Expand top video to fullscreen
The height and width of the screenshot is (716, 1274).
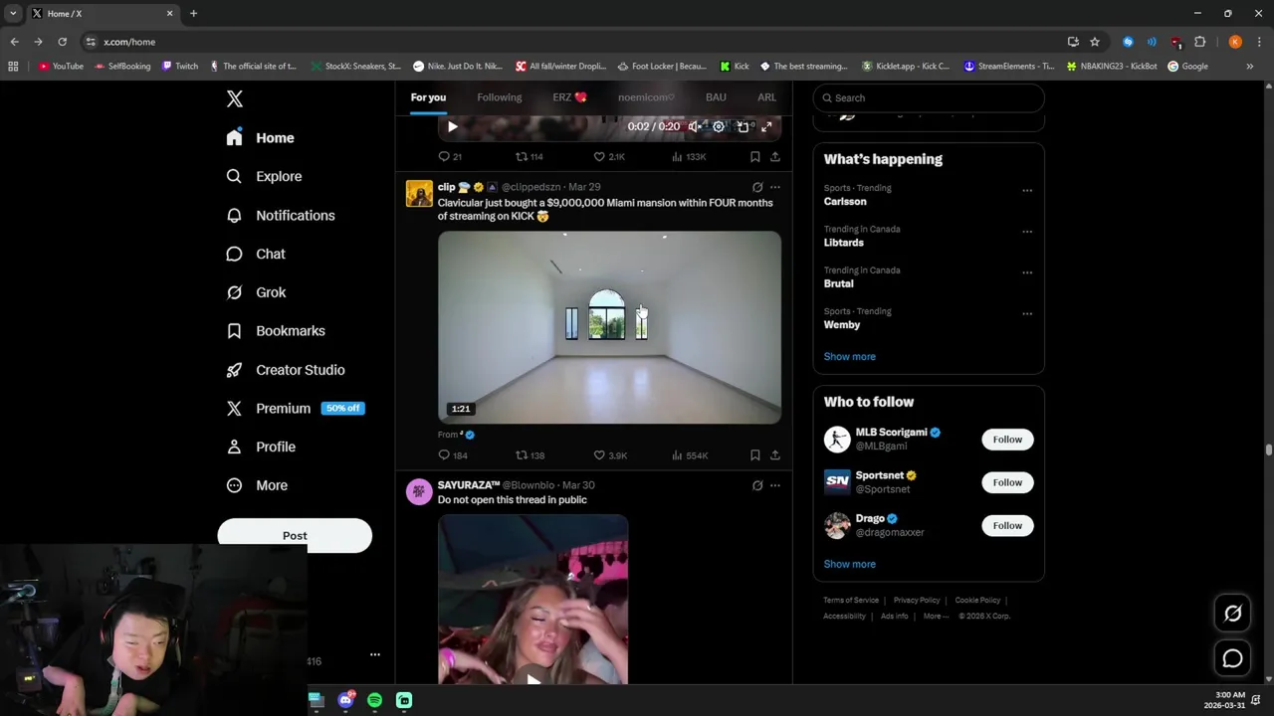point(766,126)
